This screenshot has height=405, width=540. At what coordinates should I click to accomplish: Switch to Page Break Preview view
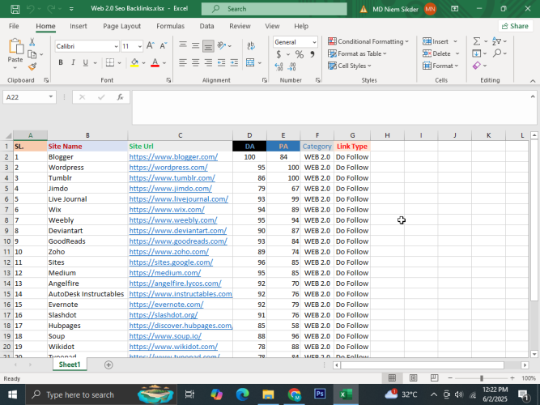point(434,378)
